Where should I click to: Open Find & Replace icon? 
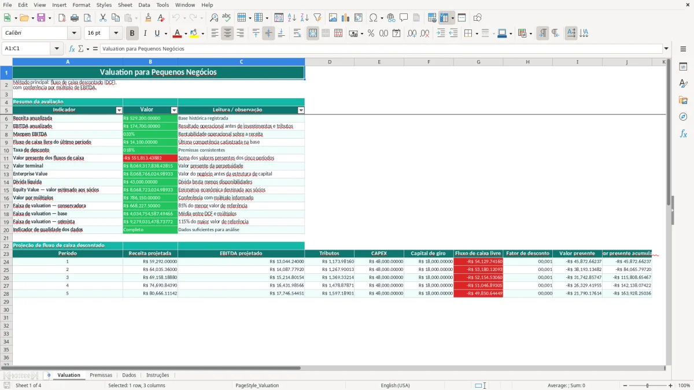click(x=214, y=18)
